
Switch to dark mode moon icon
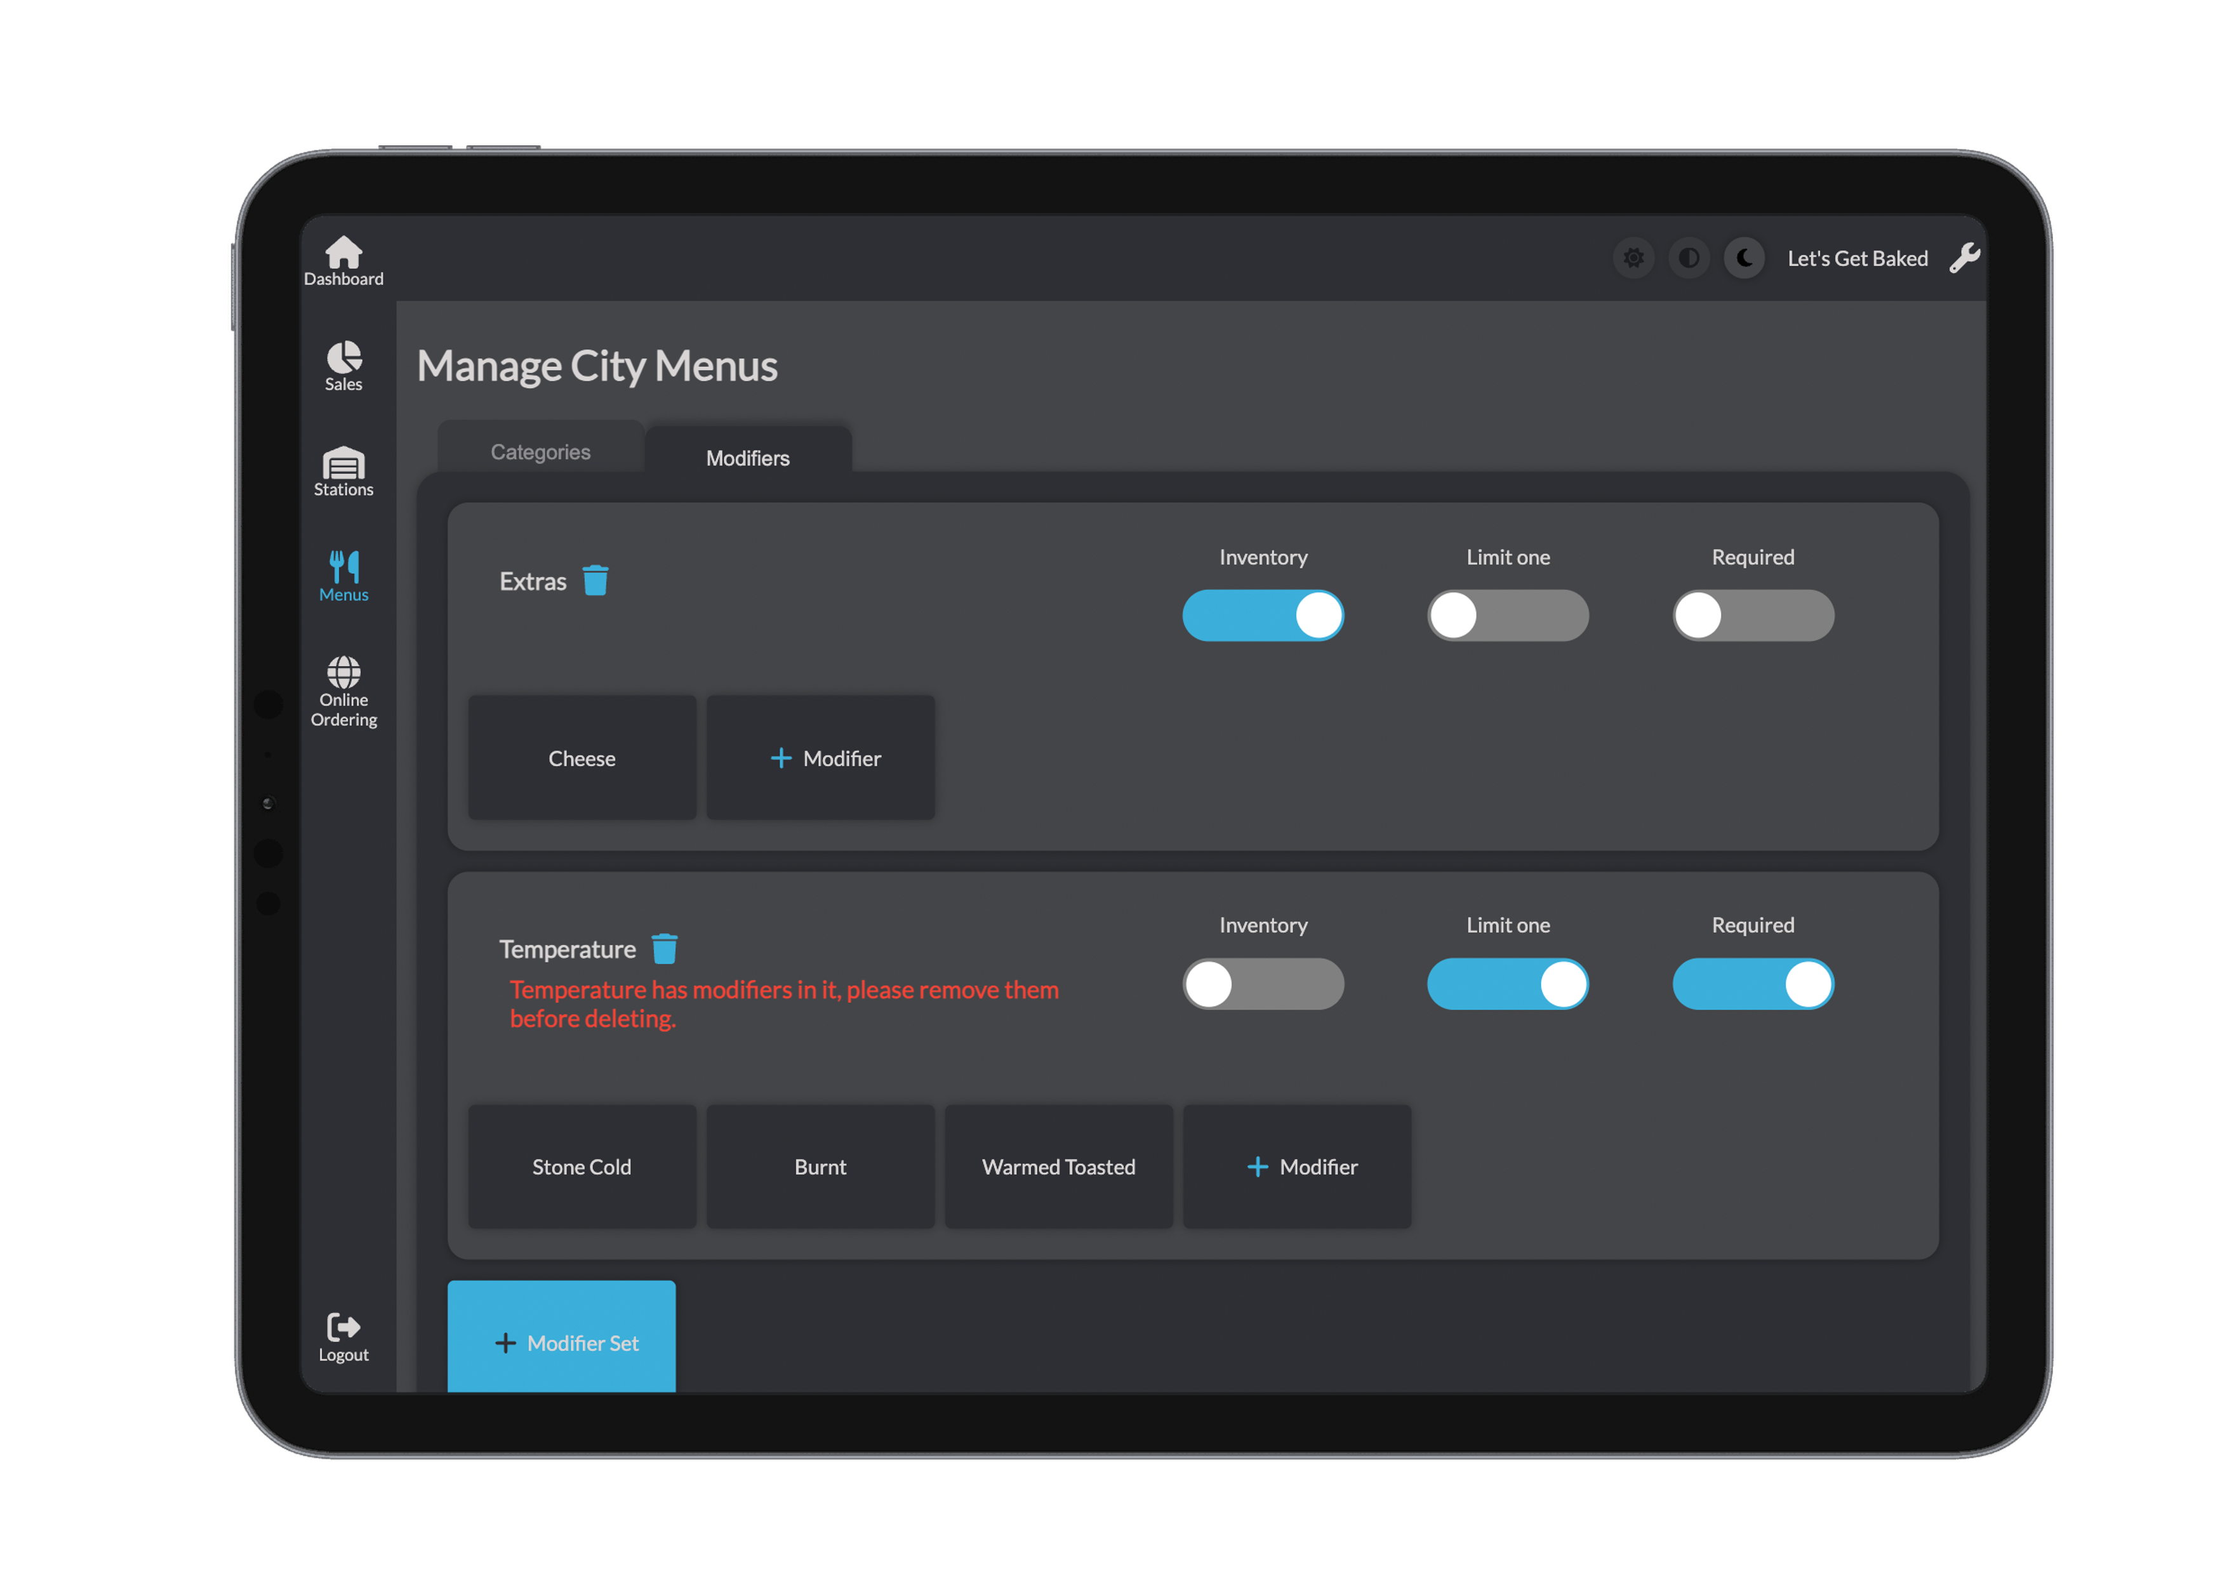point(1744,258)
